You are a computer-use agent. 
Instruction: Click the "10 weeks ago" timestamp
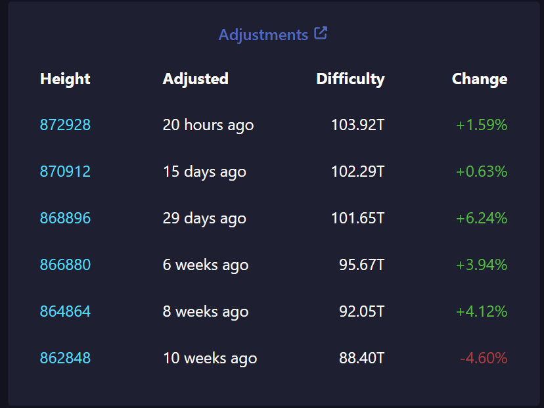210,358
